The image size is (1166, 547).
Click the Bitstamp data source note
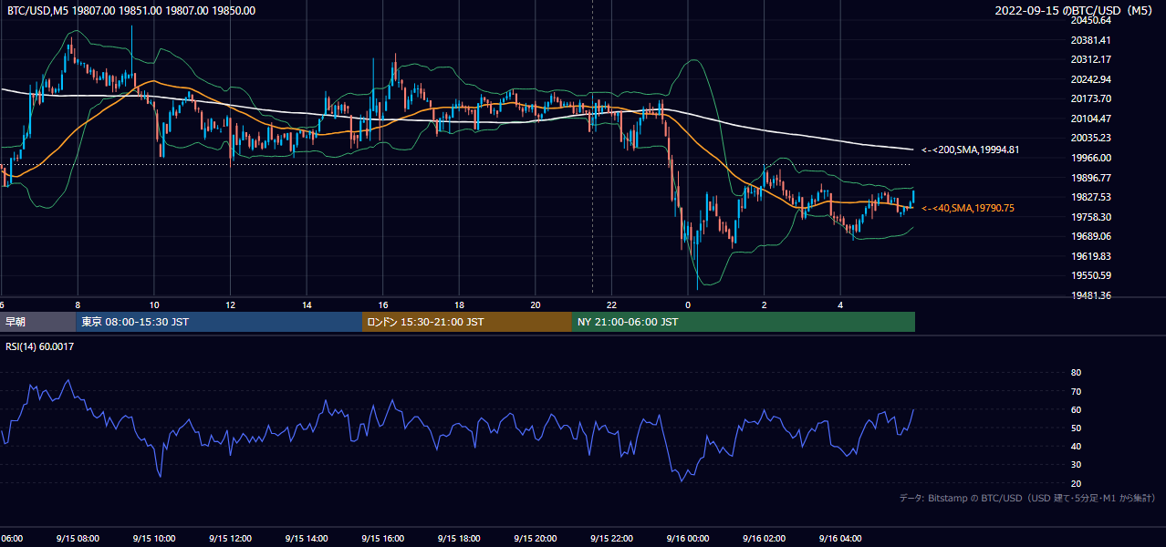[1027, 499]
